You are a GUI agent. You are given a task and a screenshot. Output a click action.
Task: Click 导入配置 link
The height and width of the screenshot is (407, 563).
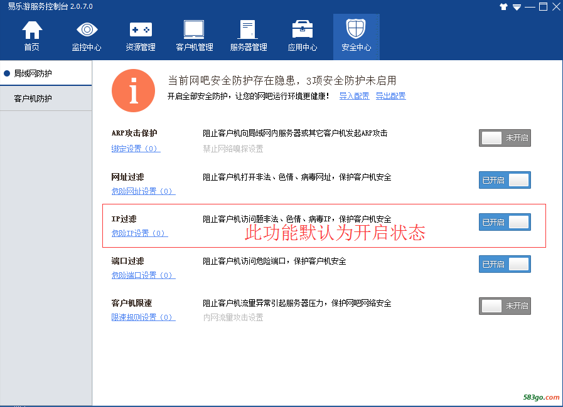point(354,96)
